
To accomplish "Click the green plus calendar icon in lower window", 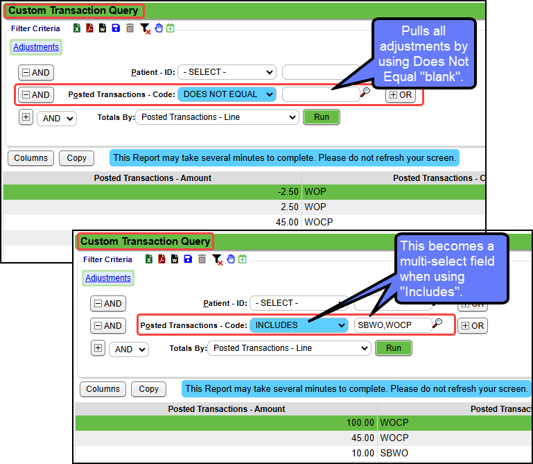I will (x=243, y=259).
